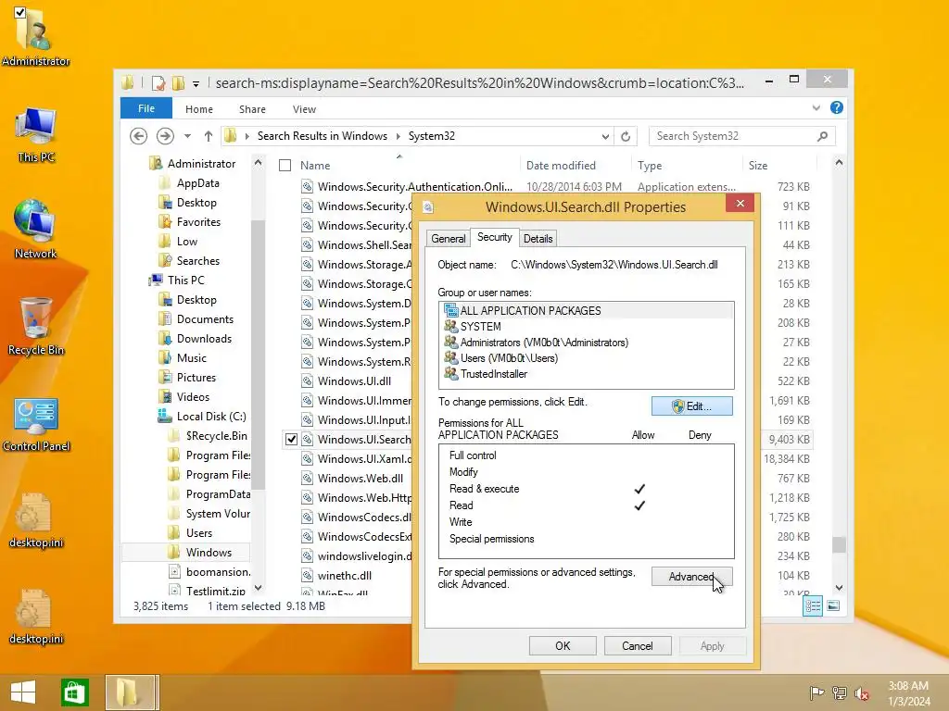Screen dimensions: 949x711
Task: Select the Windows folder in the tree
Action: pos(209,553)
